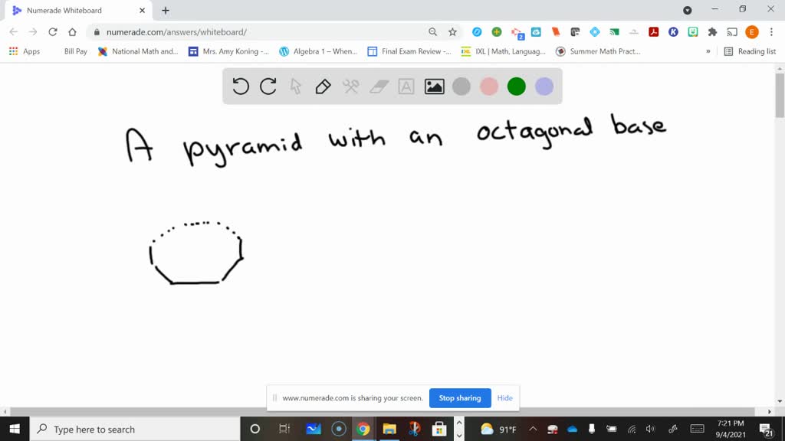
Task: Open the insert image tool
Action: [434, 87]
